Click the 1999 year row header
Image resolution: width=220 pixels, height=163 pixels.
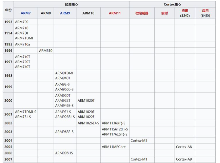click(x=8, y=87)
